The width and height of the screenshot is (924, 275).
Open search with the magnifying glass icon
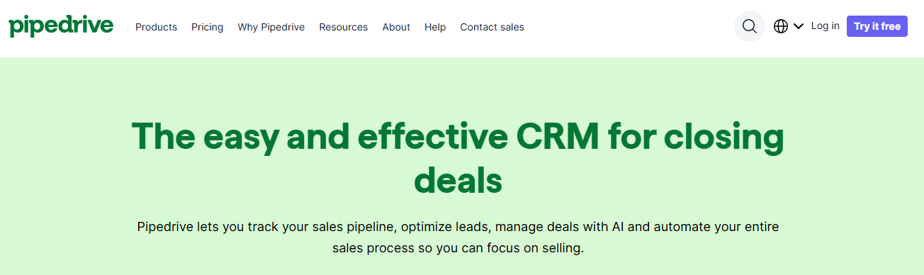coord(750,26)
